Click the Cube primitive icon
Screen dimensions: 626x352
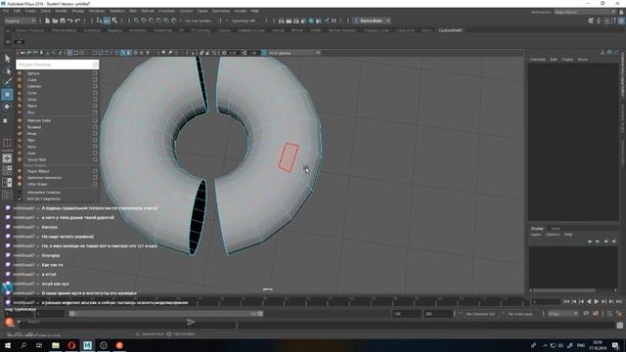pos(20,80)
